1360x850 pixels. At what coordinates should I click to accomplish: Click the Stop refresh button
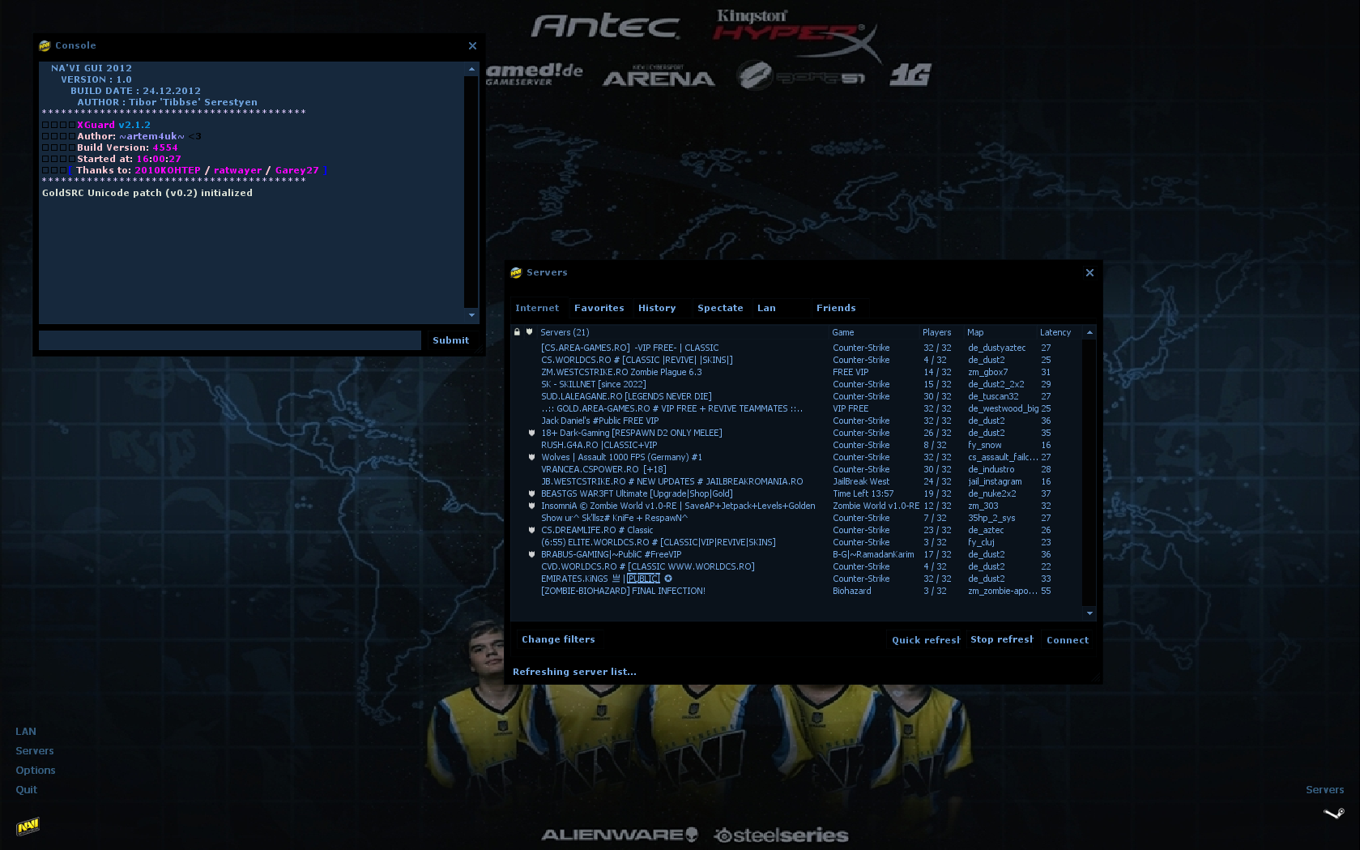[x=1000, y=639]
